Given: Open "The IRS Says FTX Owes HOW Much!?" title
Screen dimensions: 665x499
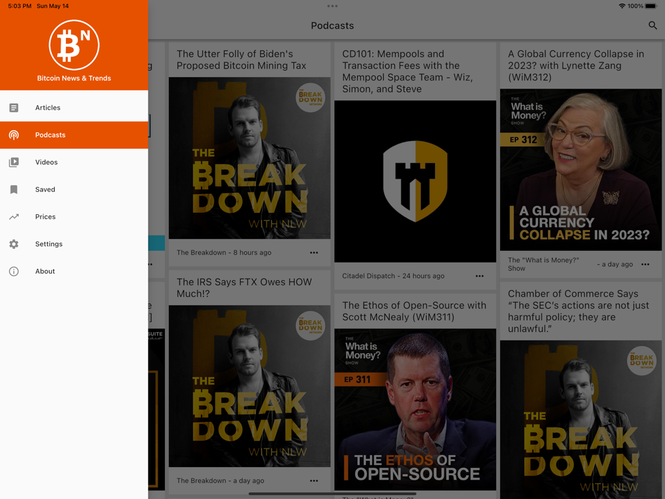Looking at the screenshot, I should 244,287.
